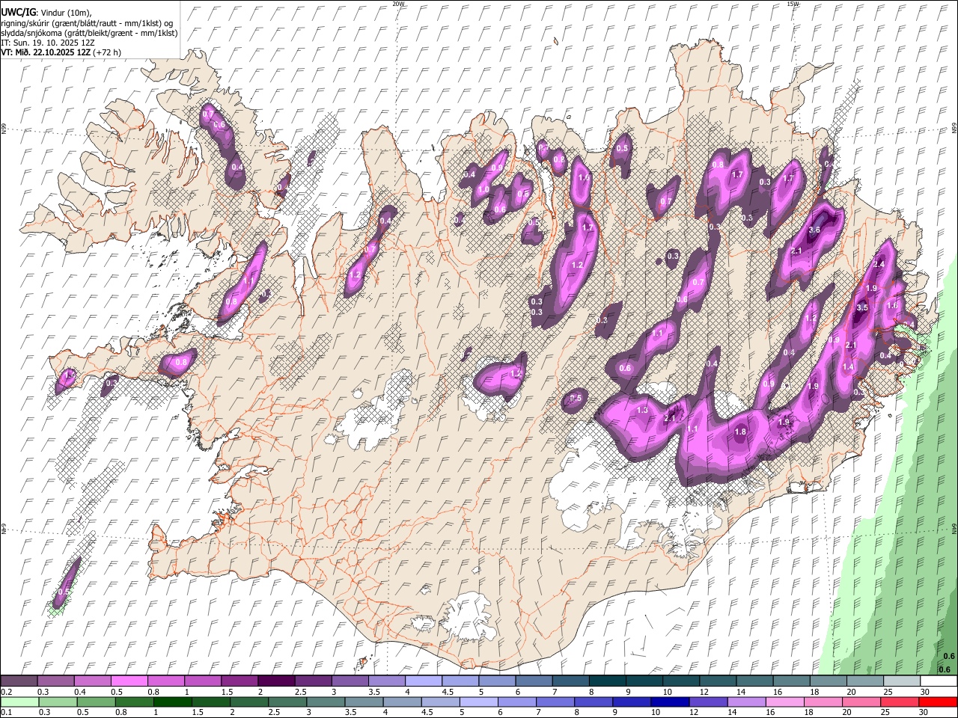Viewport: 958px width, 718px height.
Task: Click the 'rigning/skúrir' legend description line
Action: [x=87, y=23]
